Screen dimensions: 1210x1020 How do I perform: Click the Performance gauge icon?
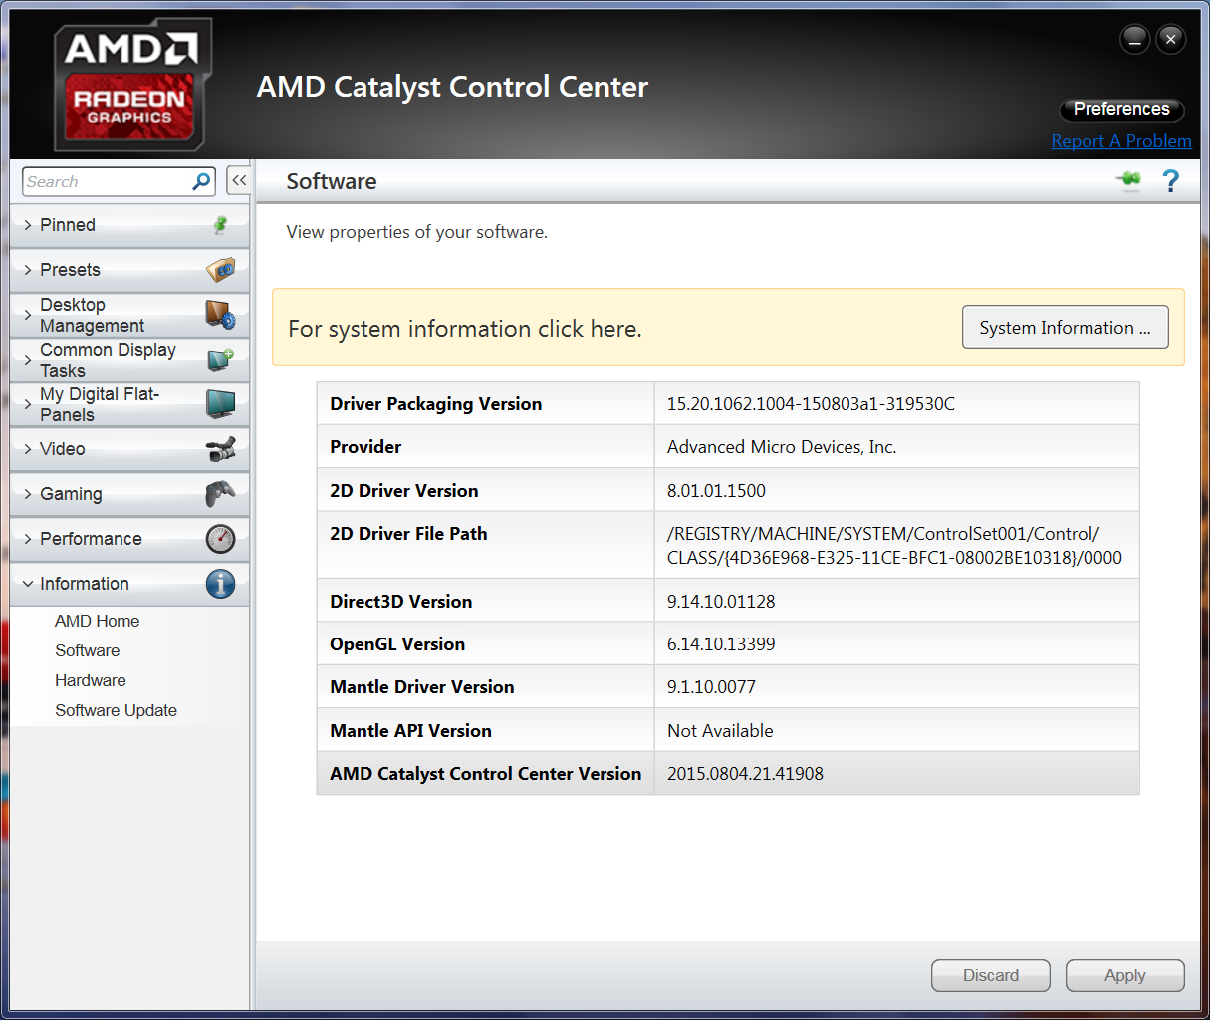tap(220, 539)
